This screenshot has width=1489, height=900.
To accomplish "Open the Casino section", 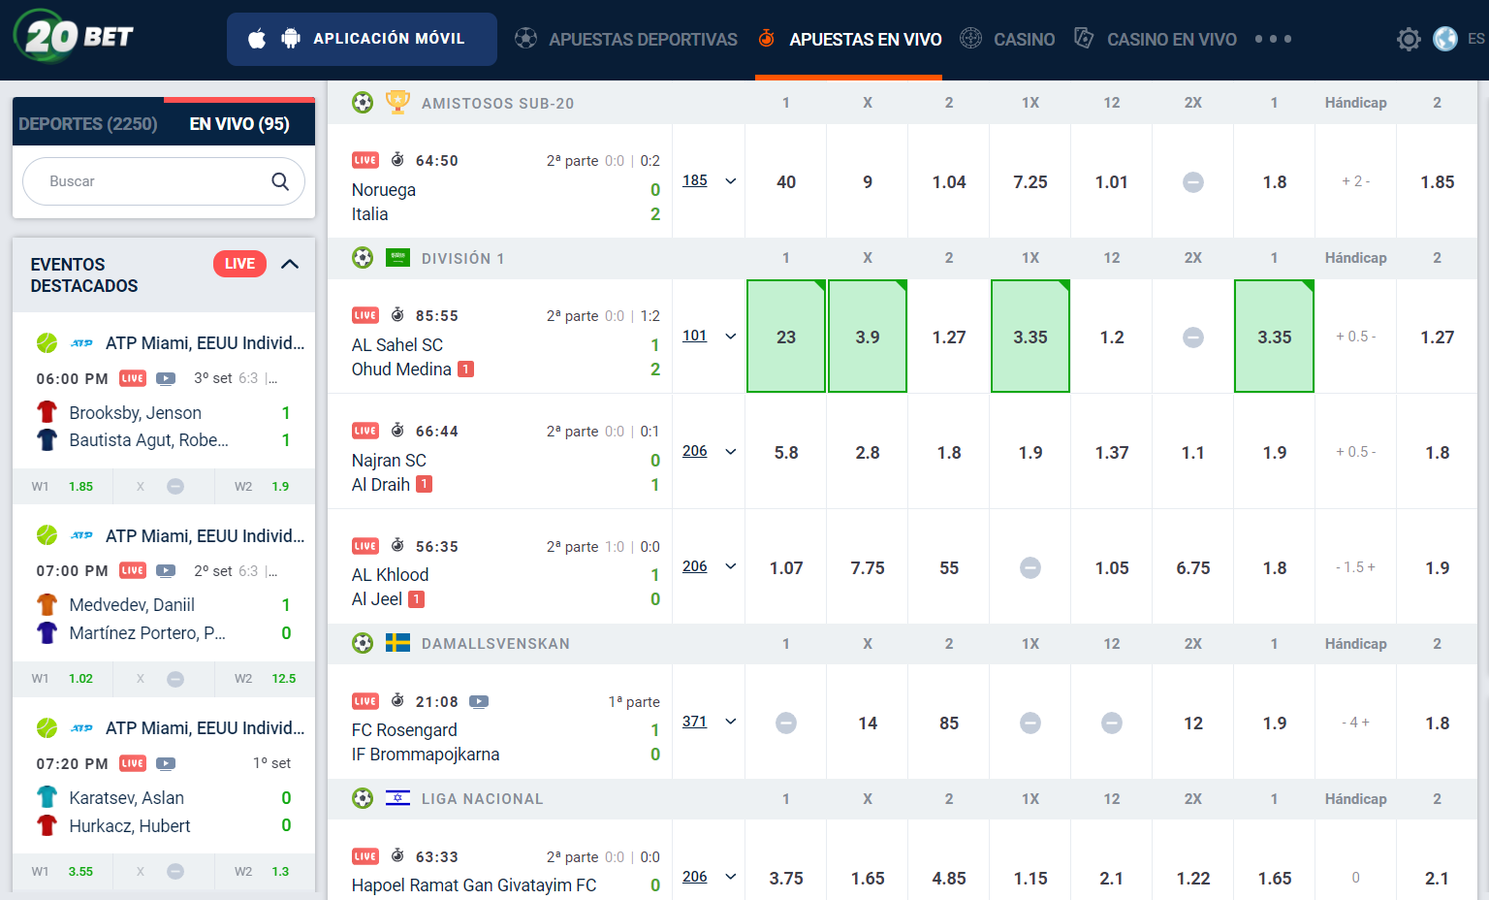I will click(x=1007, y=39).
